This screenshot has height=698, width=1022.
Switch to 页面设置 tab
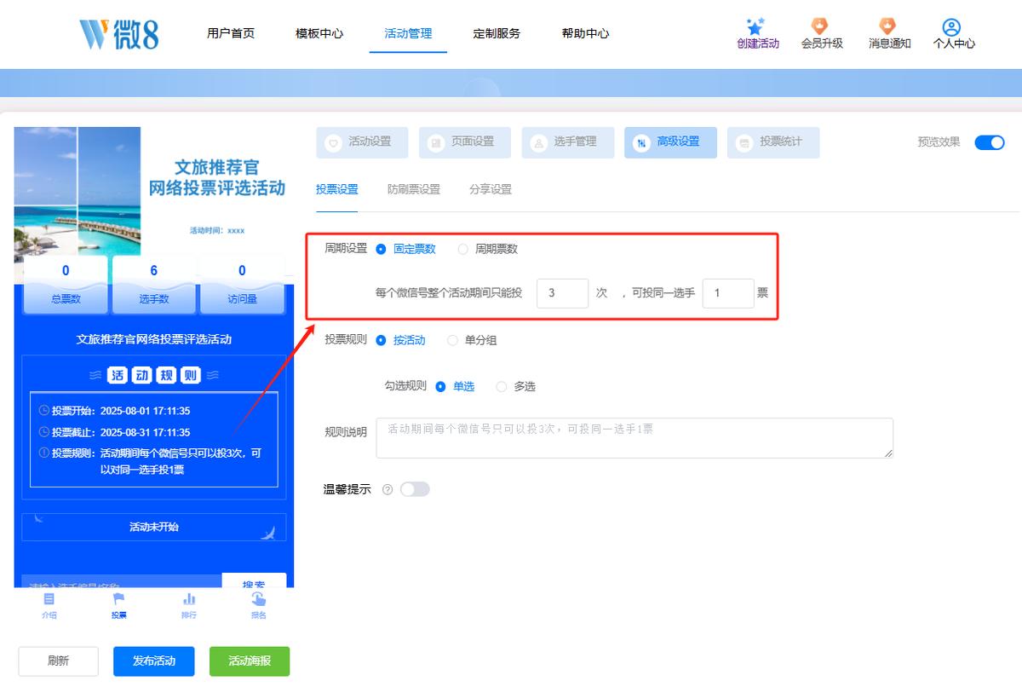coord(465,142)
